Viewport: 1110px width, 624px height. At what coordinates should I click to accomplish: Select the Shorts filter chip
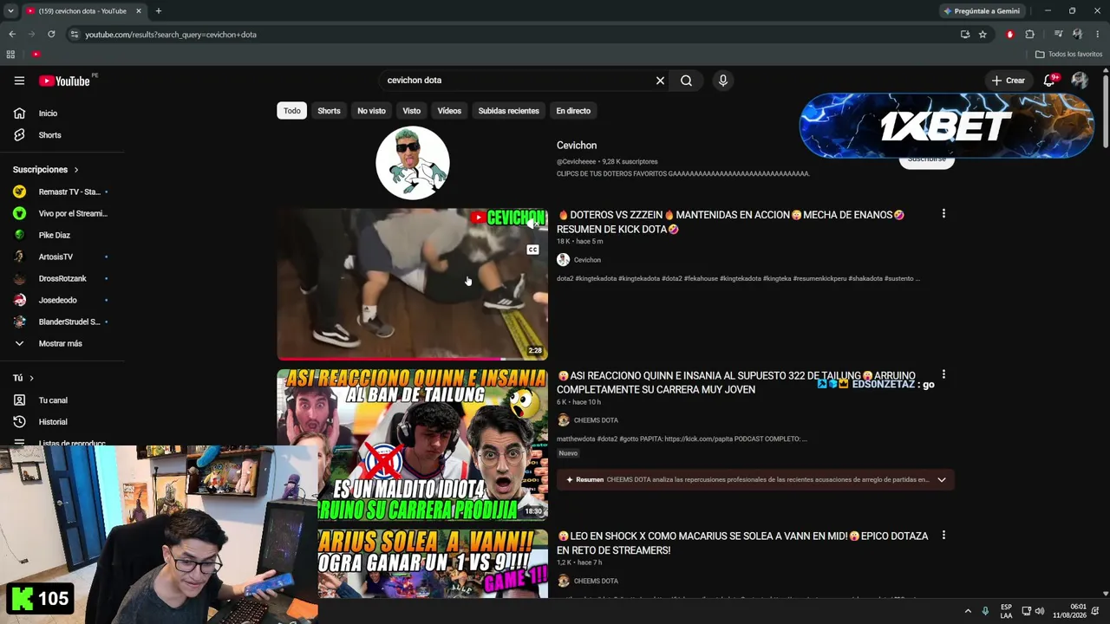329,111
